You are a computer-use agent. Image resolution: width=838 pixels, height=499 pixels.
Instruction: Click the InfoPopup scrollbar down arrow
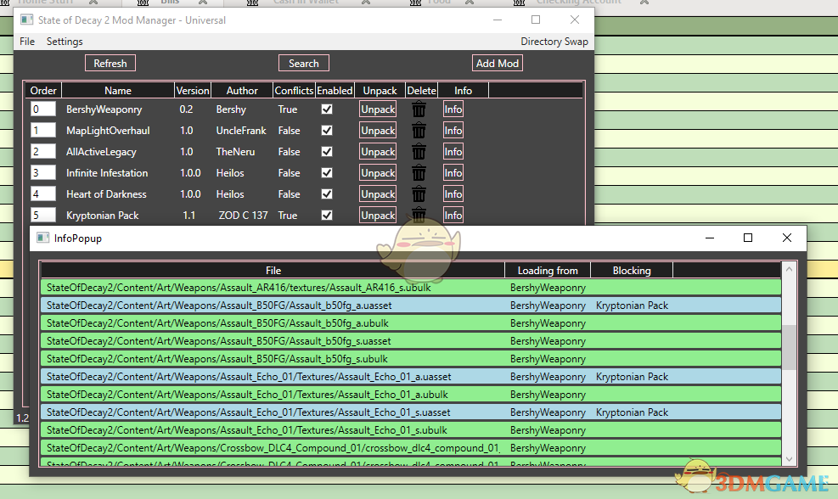pos(790,459)
